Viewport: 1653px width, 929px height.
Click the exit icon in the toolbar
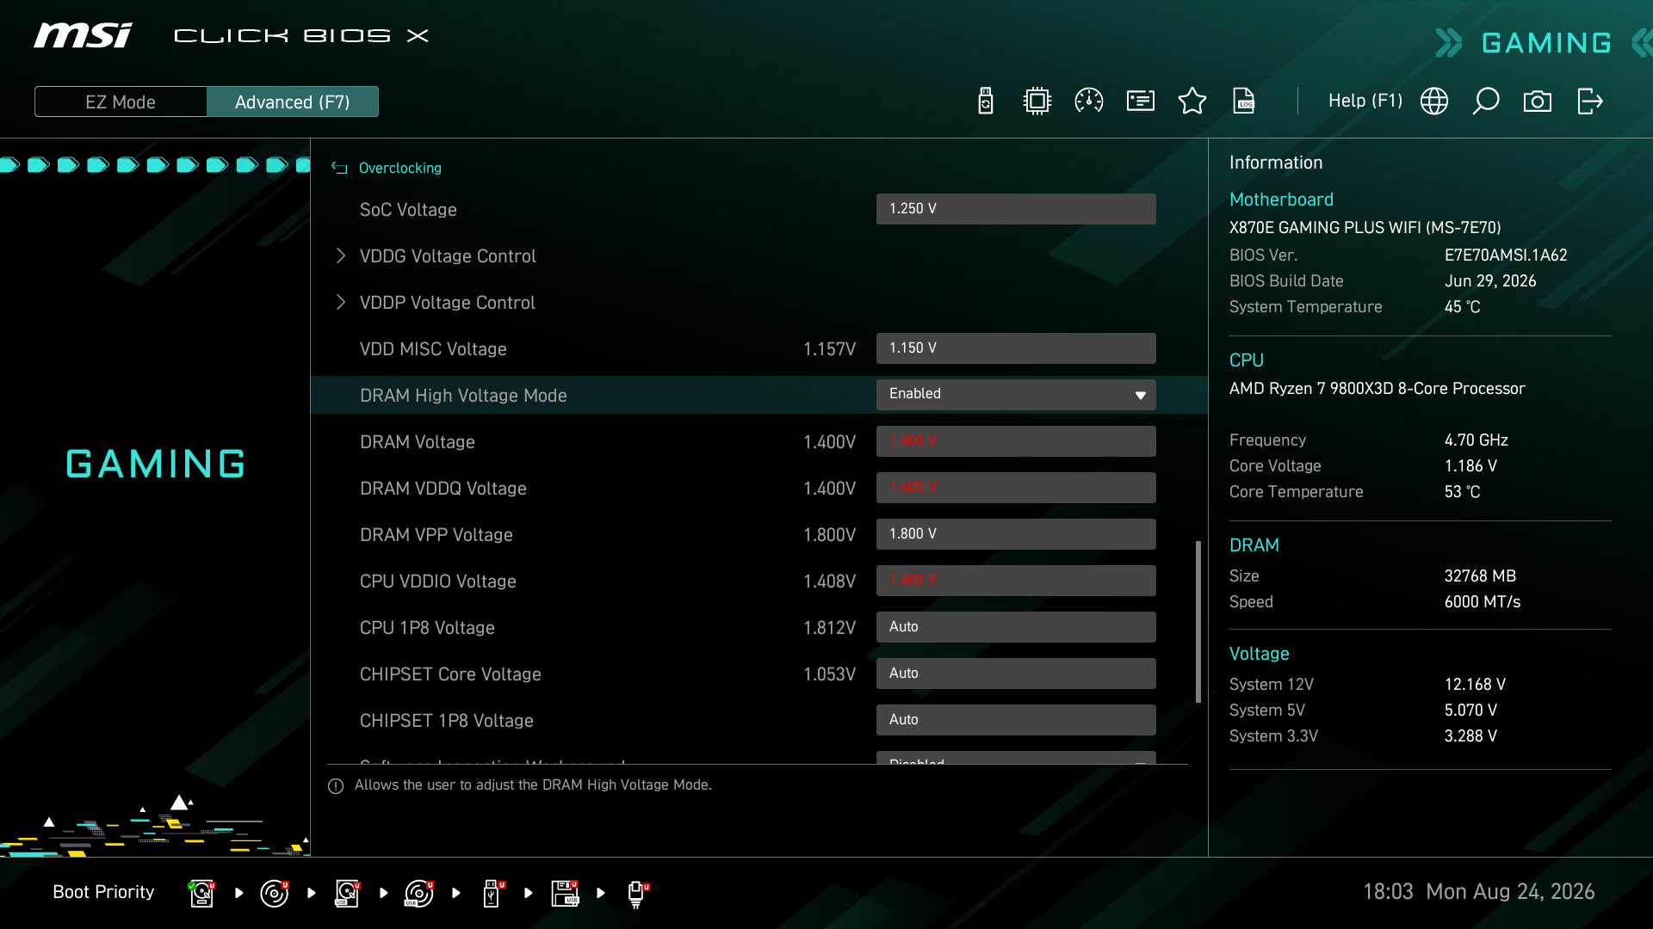1589,102
